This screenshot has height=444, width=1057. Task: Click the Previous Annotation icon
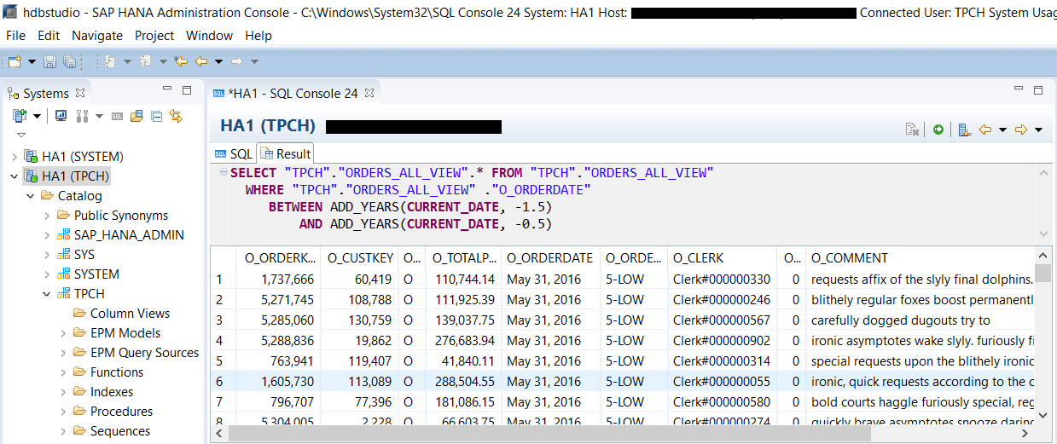pos(145,61)
